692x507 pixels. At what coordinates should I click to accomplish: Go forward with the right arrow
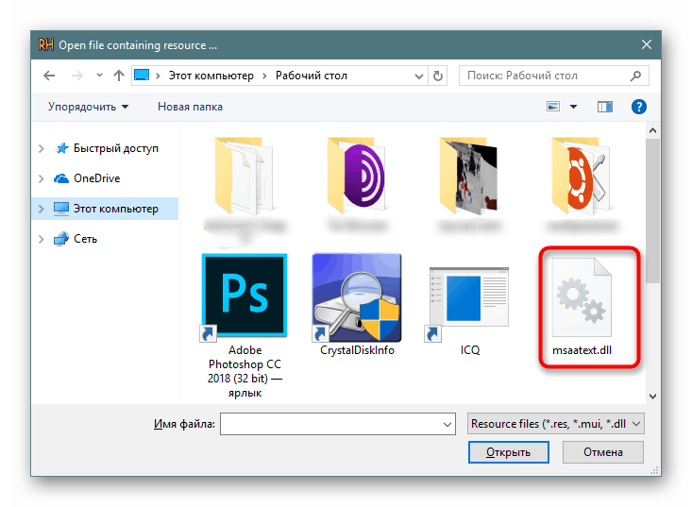76,76
